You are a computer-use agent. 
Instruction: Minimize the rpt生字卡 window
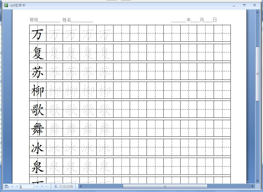[x=234, y=5]
